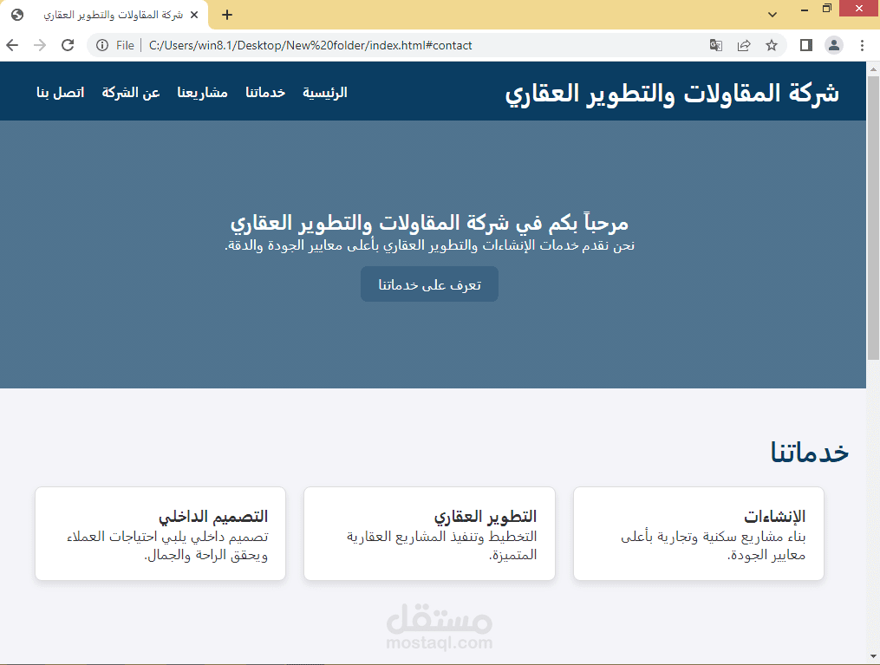Select the التصميم الداخلي service card

160,533
